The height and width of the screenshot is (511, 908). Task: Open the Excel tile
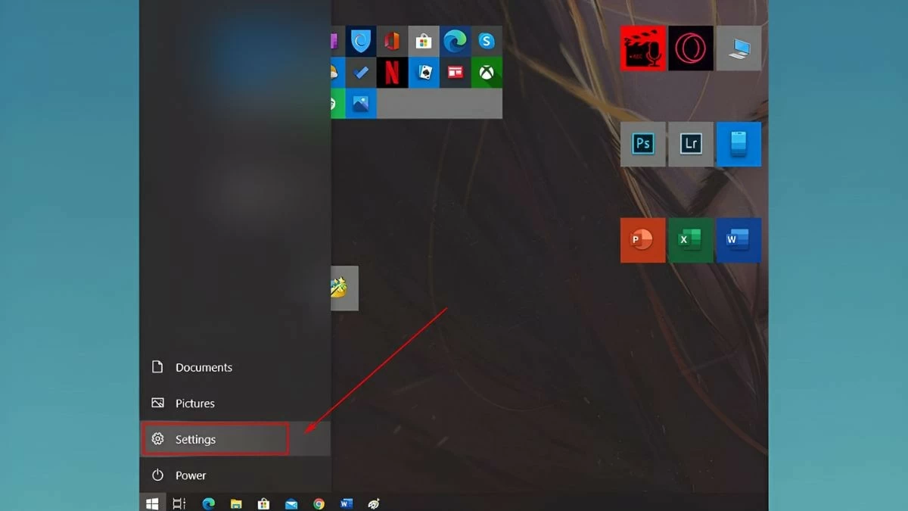pos(689,240)
